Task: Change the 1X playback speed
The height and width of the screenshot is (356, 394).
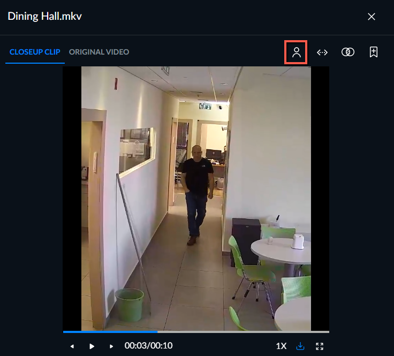Action: [x=281, y=346]
